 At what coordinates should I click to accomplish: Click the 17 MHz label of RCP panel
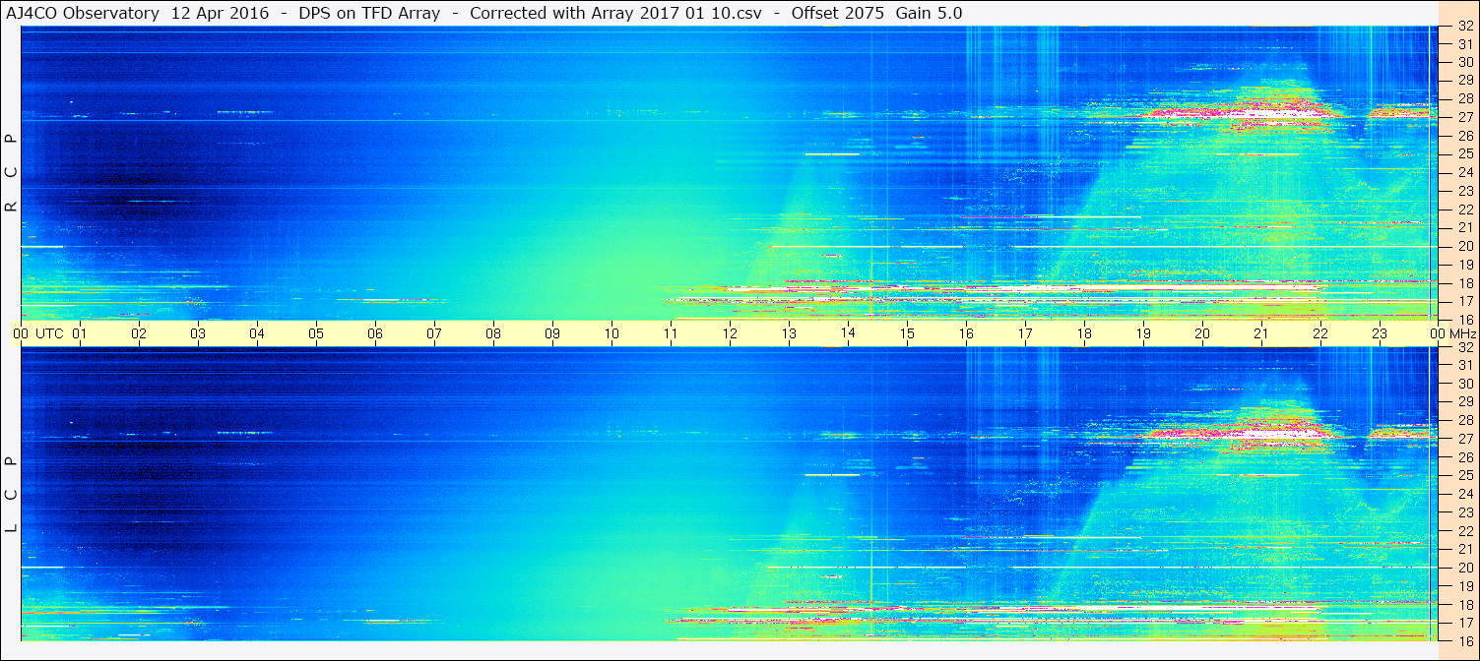pos(1465,301)
